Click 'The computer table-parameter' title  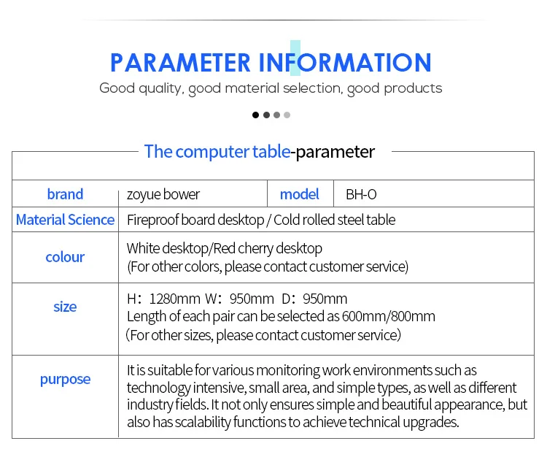click(x=260, y=152)
